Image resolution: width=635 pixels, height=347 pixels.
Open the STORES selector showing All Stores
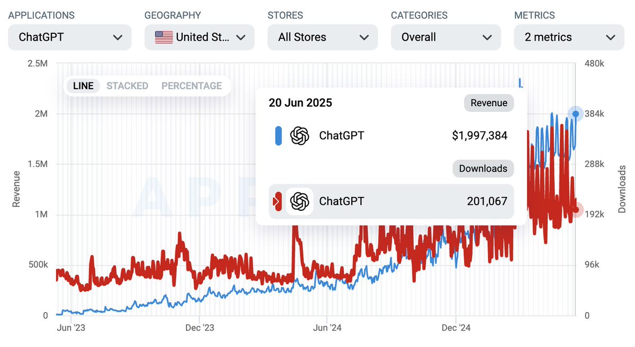pos(322,37)
